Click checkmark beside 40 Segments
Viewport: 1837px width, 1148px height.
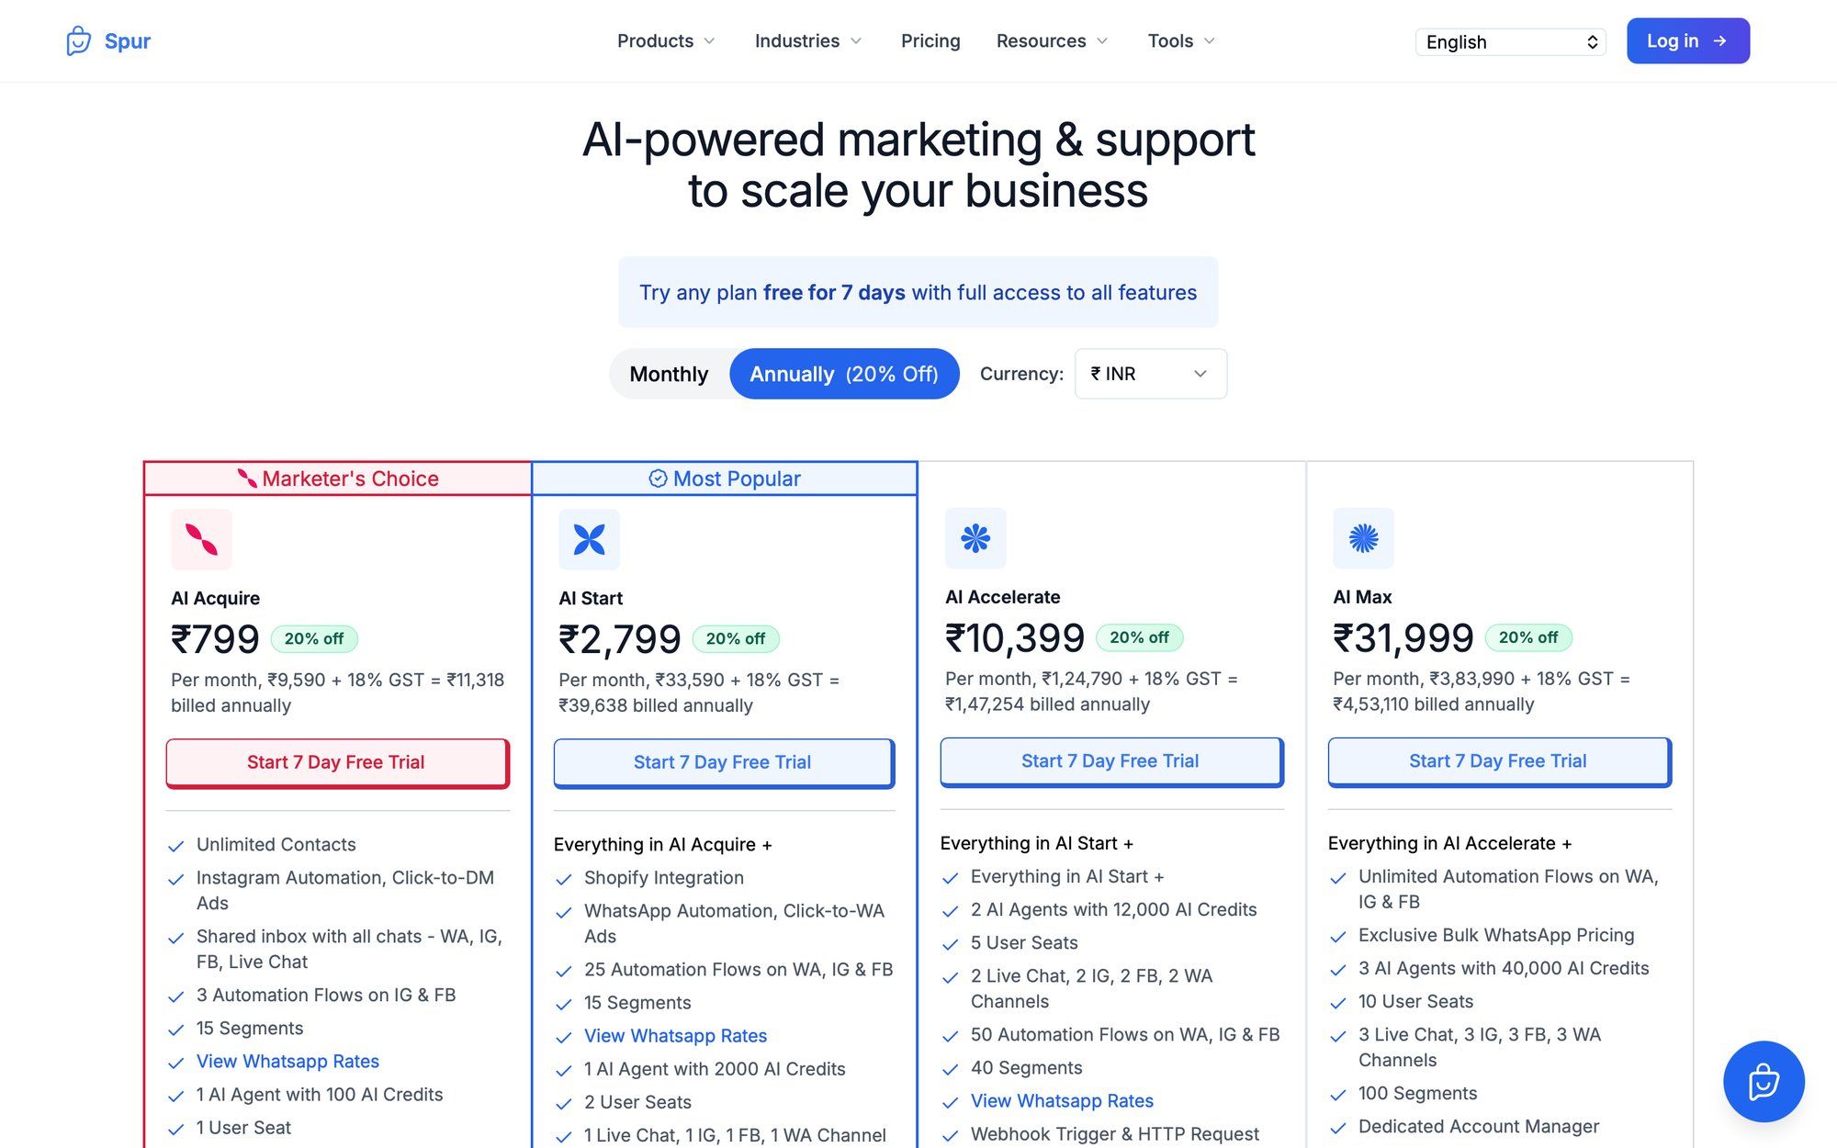pos(951,1069)
